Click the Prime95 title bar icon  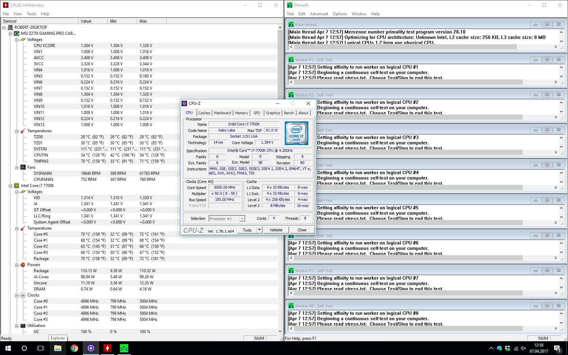tap(290, 5)
